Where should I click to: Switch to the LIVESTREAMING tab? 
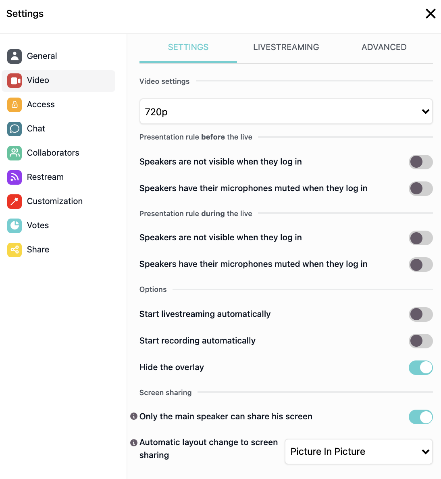[x=286, y=47]
